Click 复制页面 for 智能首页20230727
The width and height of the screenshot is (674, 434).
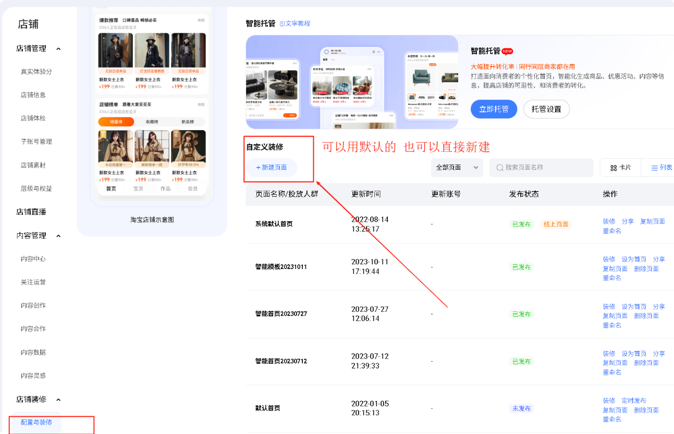click(x=615, y=316)
